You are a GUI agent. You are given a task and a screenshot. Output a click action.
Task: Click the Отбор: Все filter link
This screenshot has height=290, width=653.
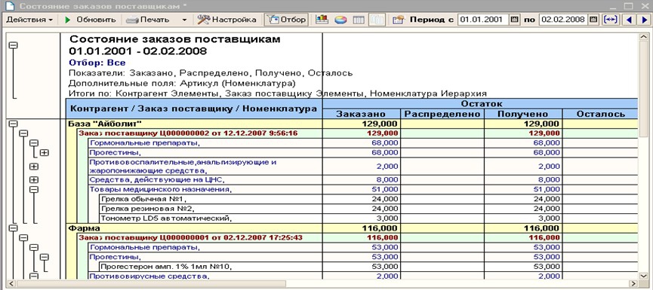(x=97, y=63)
